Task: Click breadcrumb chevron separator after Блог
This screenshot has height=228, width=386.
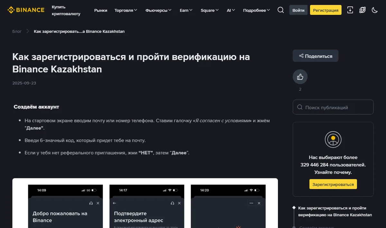Action: (28, 31)
